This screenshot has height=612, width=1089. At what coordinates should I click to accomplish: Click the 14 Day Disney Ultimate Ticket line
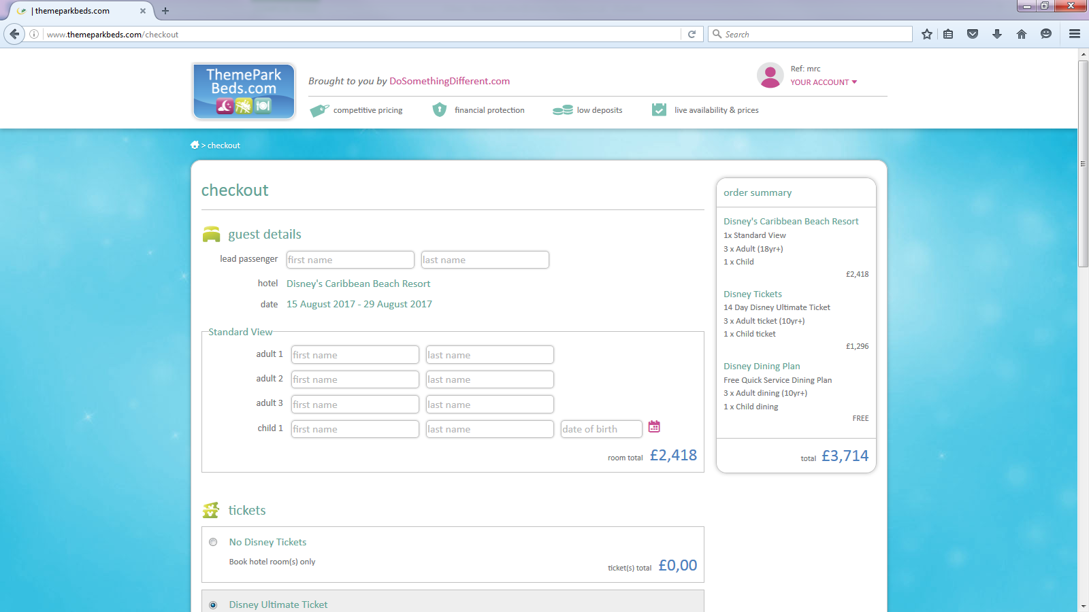(777, 307)
